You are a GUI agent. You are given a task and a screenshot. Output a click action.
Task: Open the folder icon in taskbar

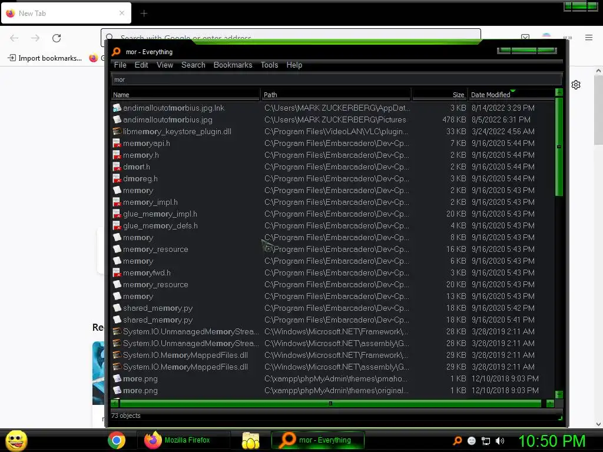click(x=251, y=440)
